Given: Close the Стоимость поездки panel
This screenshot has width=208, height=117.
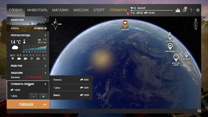Looking at the screenshot, I should 45,84.
